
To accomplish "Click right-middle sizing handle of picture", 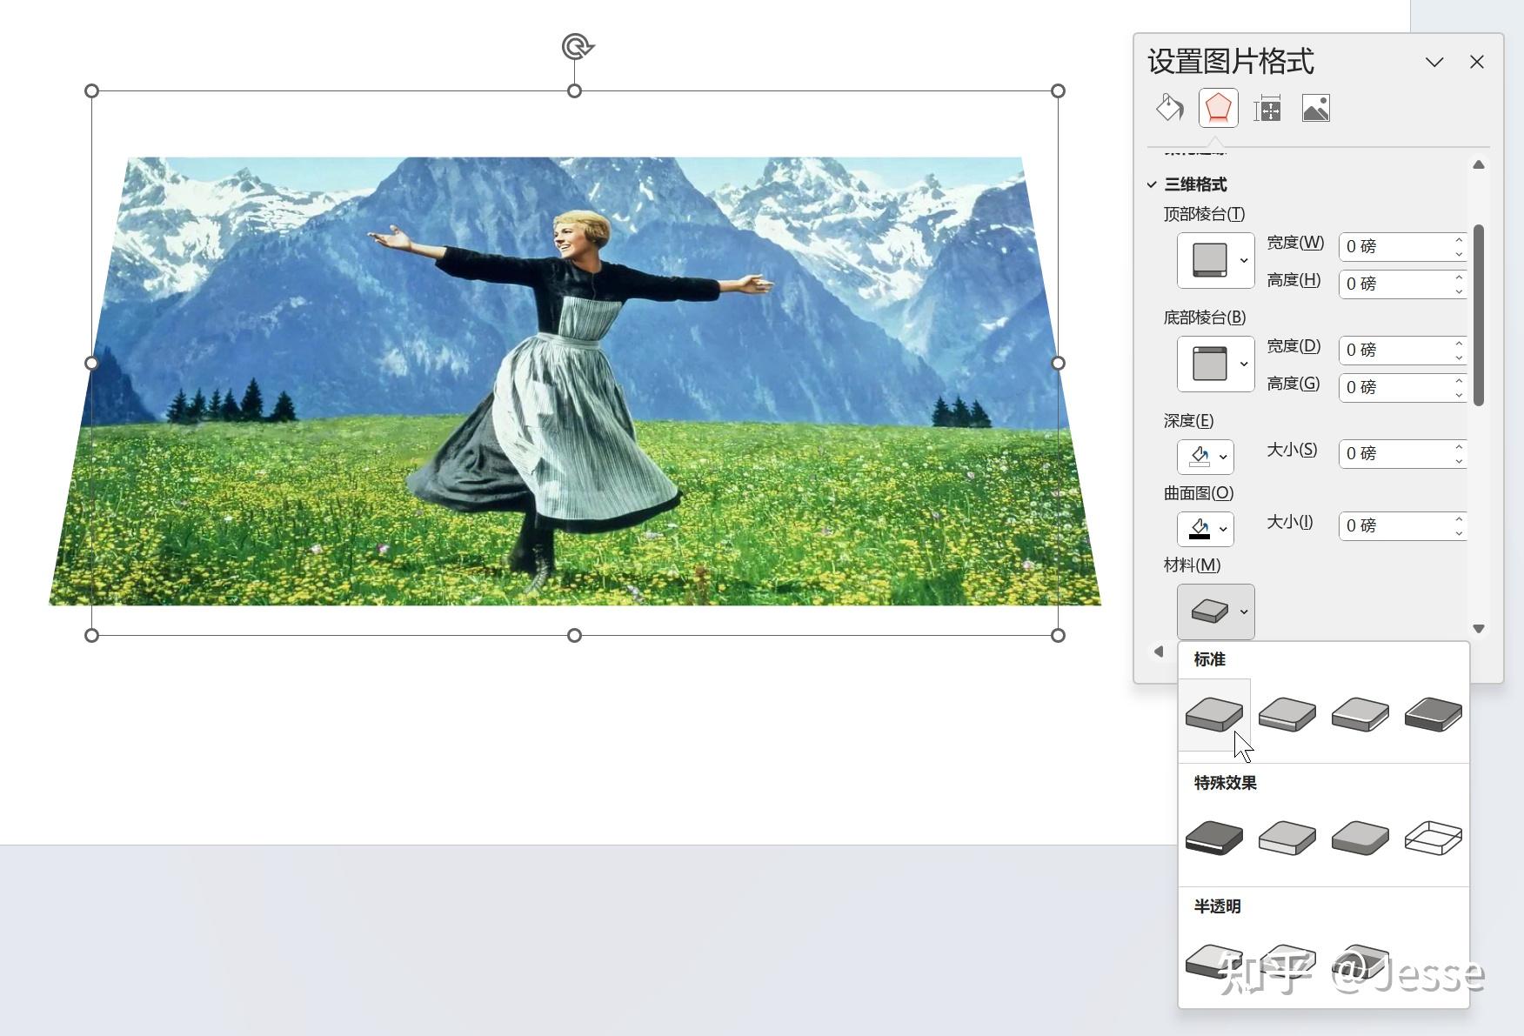I will point(1058,363).
